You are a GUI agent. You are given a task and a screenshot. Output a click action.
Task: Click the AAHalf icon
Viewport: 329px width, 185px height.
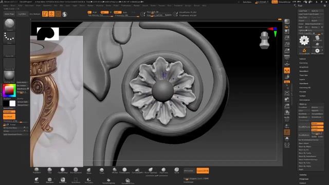click(x=287, y=50)
